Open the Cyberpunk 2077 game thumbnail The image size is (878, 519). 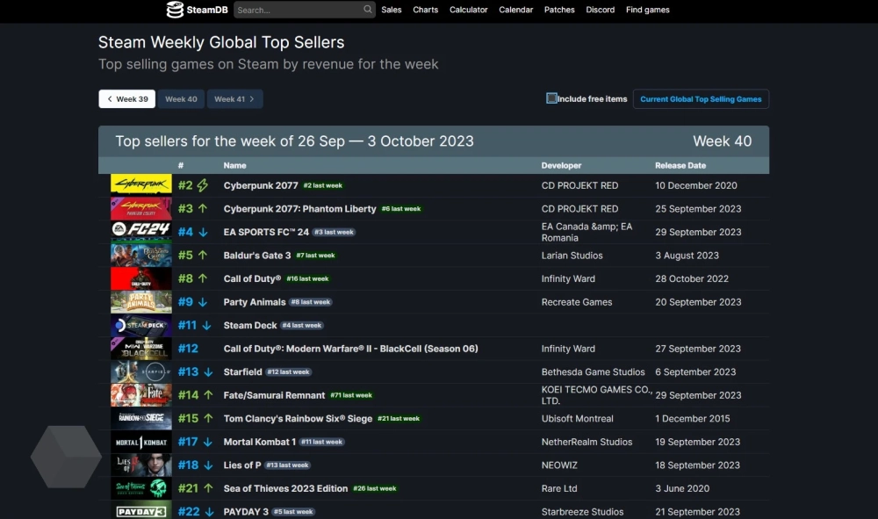[140, 185]
